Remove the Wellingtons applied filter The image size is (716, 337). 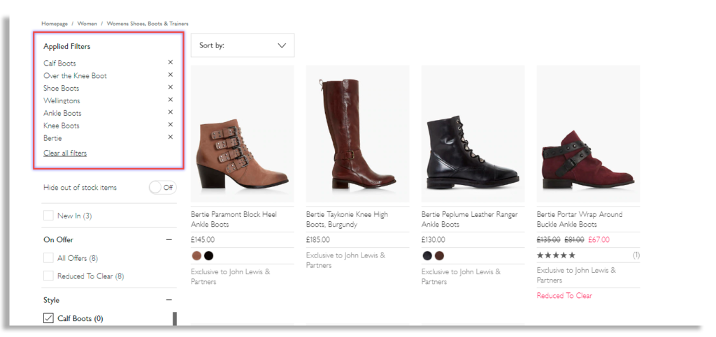pyautogui.click(x=170, y=100)
